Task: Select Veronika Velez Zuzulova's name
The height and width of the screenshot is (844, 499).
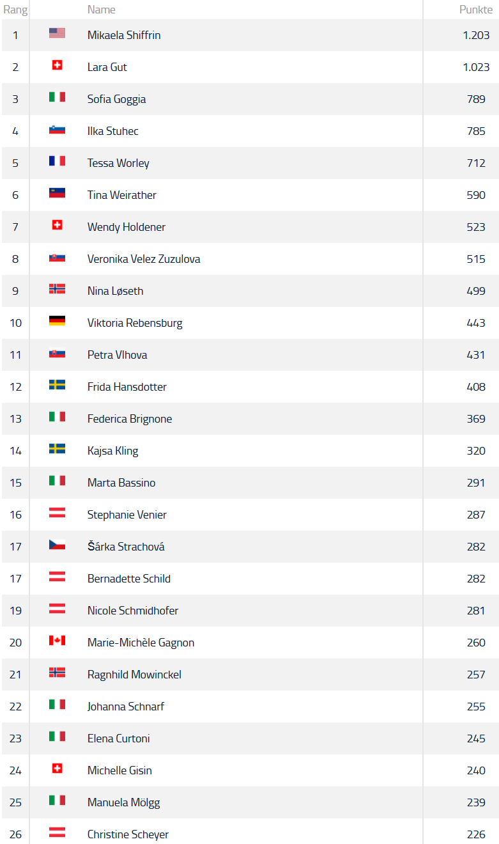Action: (144, 259)
